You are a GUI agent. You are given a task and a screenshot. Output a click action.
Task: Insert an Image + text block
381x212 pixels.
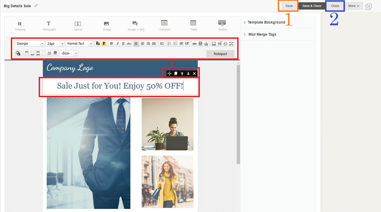(x=136, y=26)
